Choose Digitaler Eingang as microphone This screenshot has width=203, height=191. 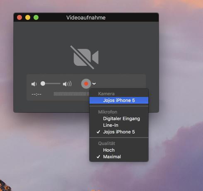pos(119,118)
